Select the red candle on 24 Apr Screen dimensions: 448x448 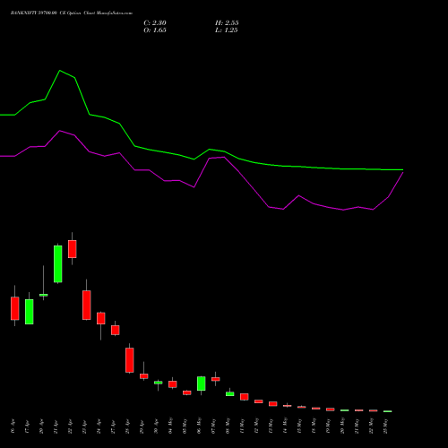[x=101, y=318]
